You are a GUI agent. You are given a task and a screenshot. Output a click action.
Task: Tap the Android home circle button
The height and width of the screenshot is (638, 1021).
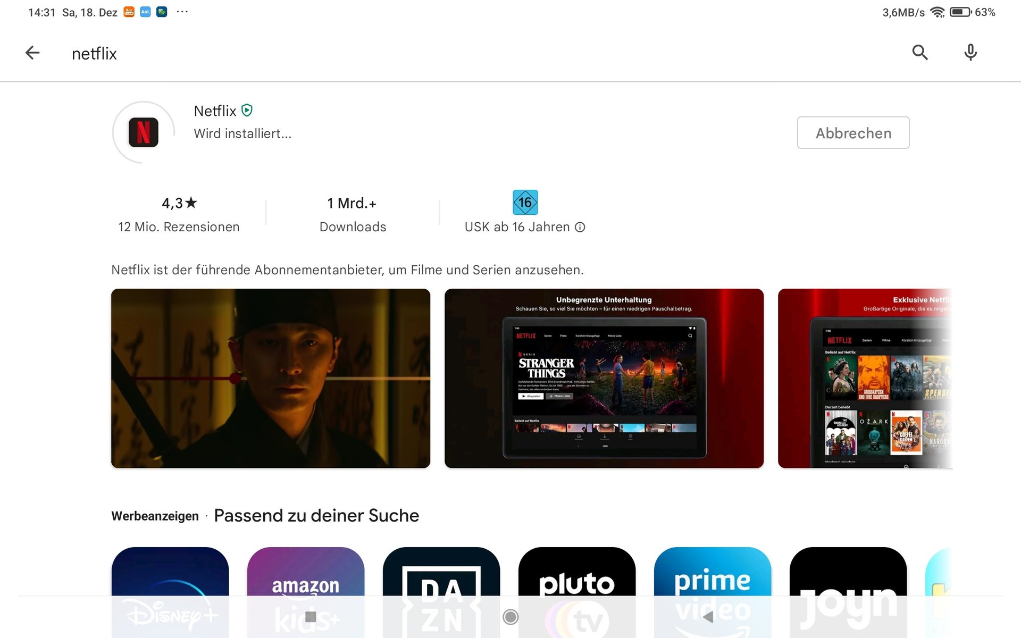(510, 617)
